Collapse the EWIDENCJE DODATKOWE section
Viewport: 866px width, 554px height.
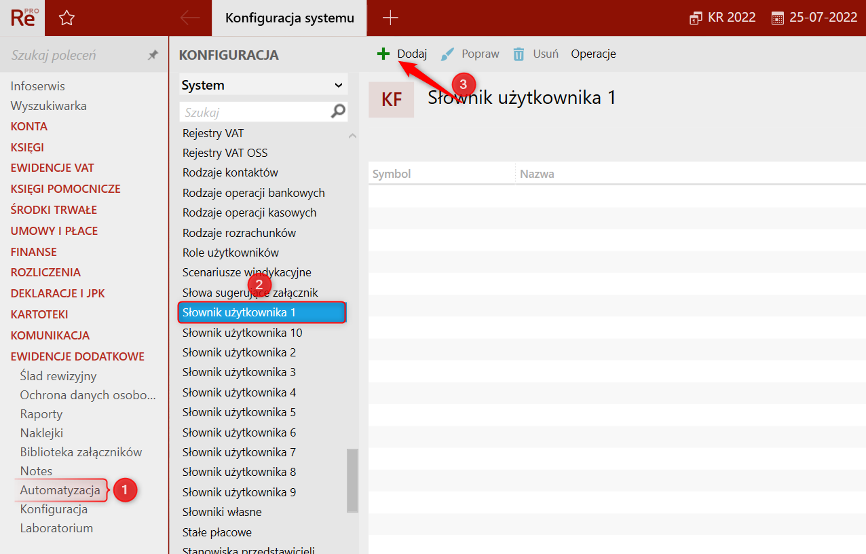pyautogui.click(x=77, y=356)
